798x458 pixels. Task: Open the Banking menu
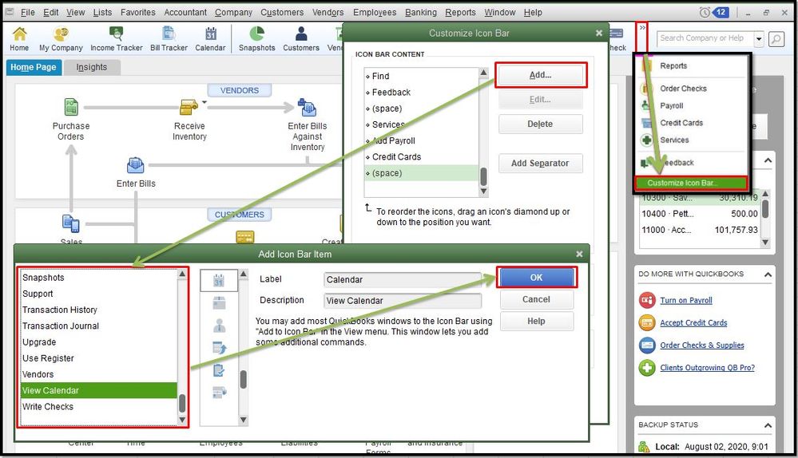tap(421, 12)
